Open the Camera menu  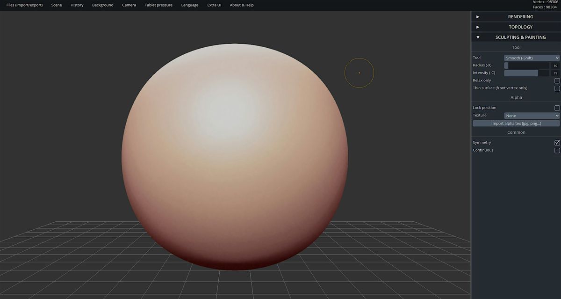(x=129, y=5)
